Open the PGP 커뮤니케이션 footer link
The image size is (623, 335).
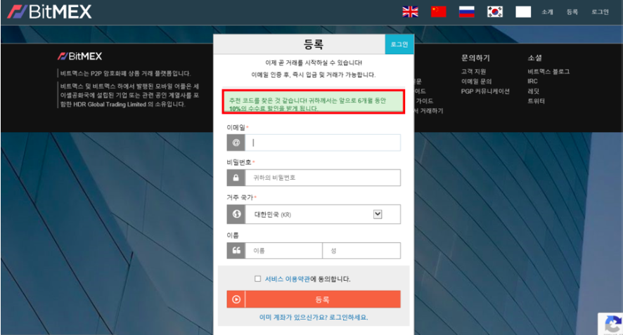click(x=485, y=91)
